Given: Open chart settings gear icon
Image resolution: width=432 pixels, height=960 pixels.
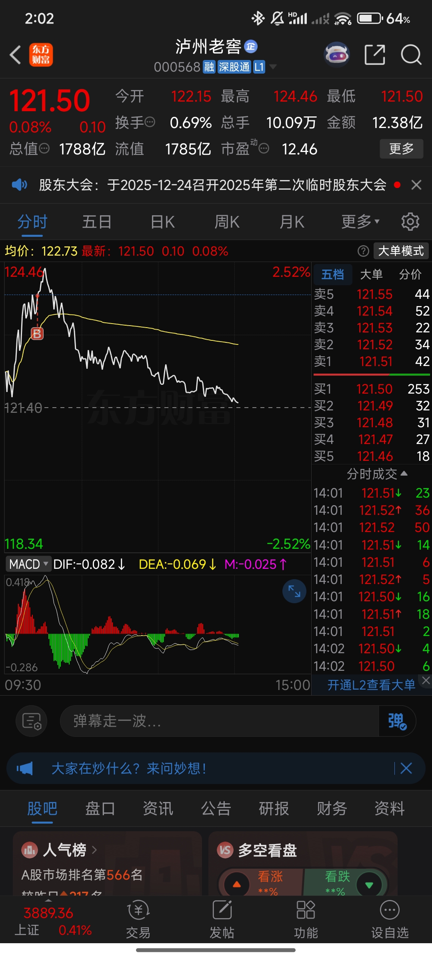Looking at the screenshot, I should pyautogui.click(x=410, y=222).
